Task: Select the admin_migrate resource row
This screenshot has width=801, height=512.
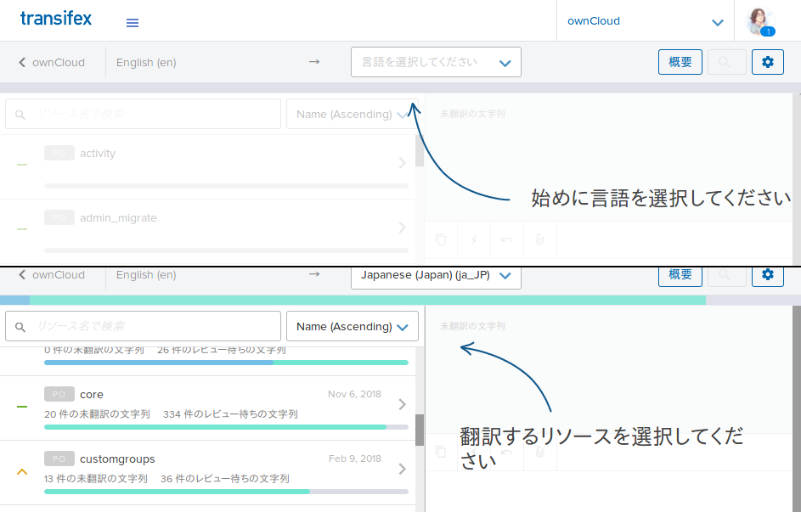Action: (207, 231)
